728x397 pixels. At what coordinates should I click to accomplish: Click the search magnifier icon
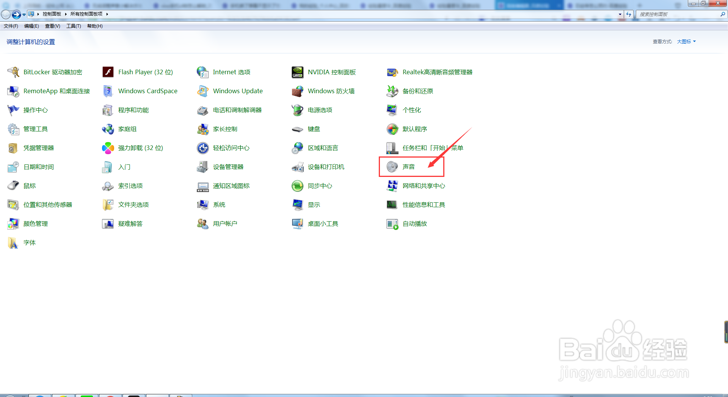pyautogui.click(x=723, y=14)
